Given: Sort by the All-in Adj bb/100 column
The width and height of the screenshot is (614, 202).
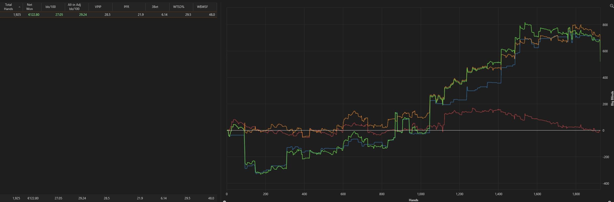Looking at the screenshot, I should (74, 7).
